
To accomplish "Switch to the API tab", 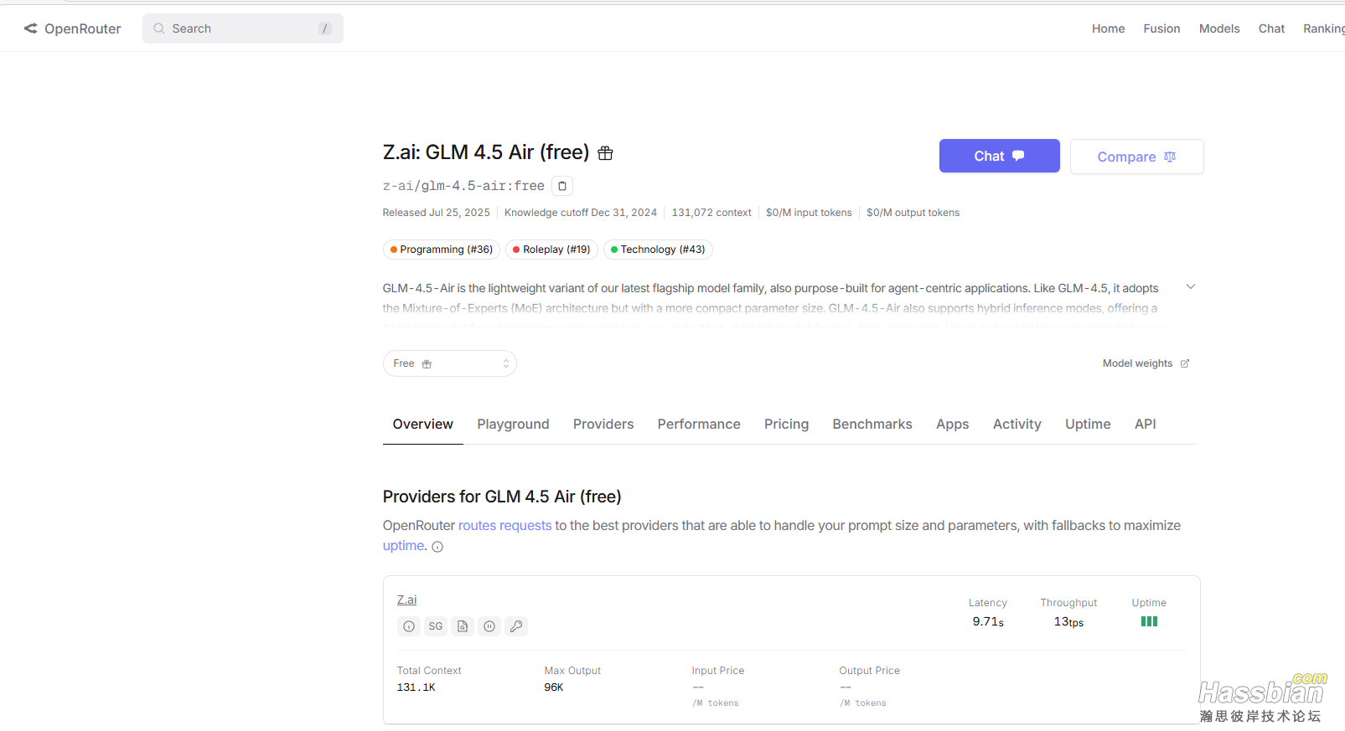I will [1146, 425].
